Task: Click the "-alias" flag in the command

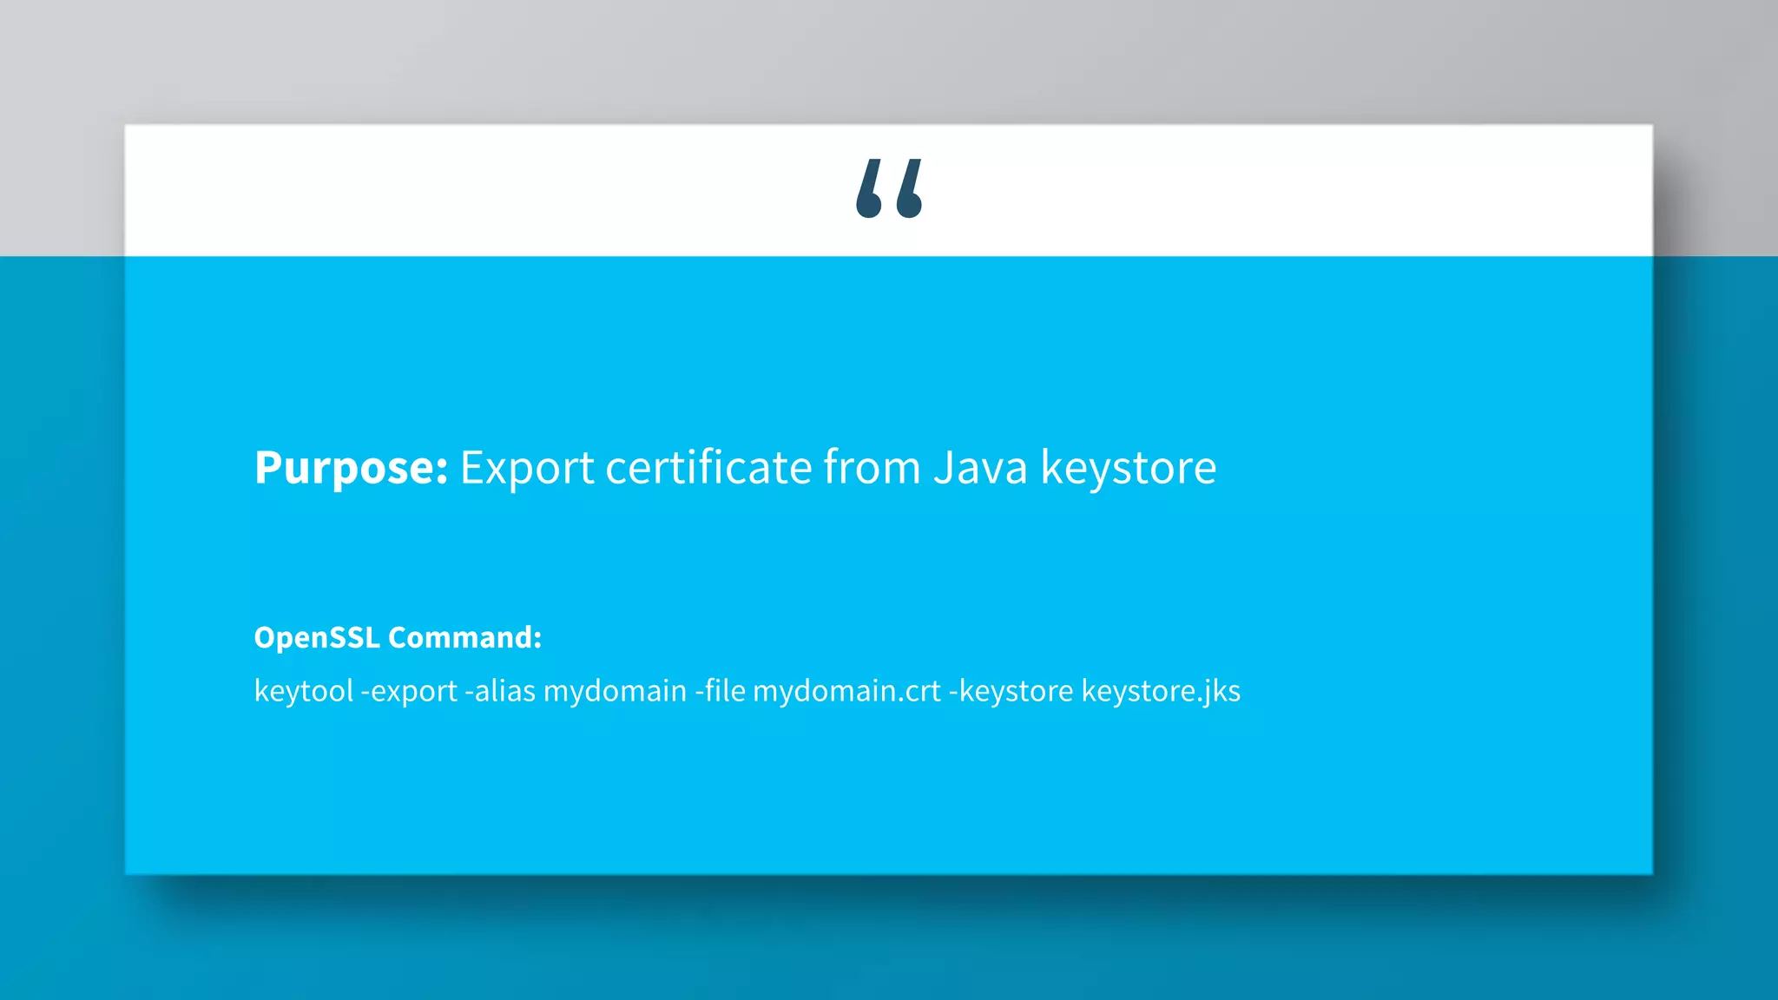Action: tap(500, 691)
